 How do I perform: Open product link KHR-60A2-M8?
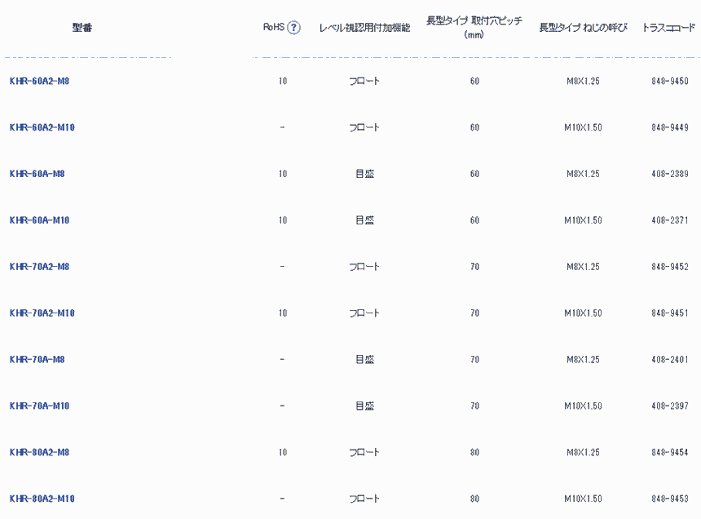pyautogui.click(x=39, y=82)
